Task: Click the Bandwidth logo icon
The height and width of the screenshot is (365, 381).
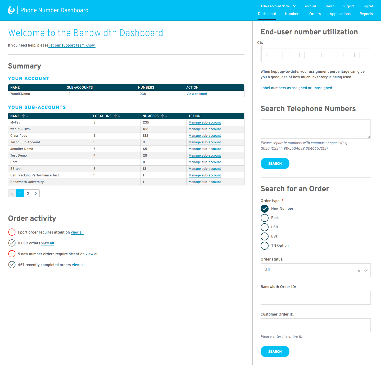Action: point(11,10)
